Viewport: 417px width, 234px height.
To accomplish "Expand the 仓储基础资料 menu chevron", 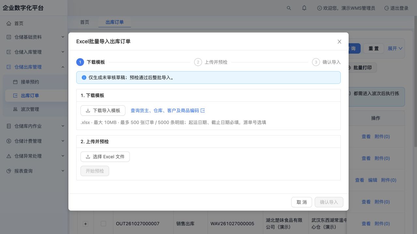I will pyautogui.click(x=63, y=37).
